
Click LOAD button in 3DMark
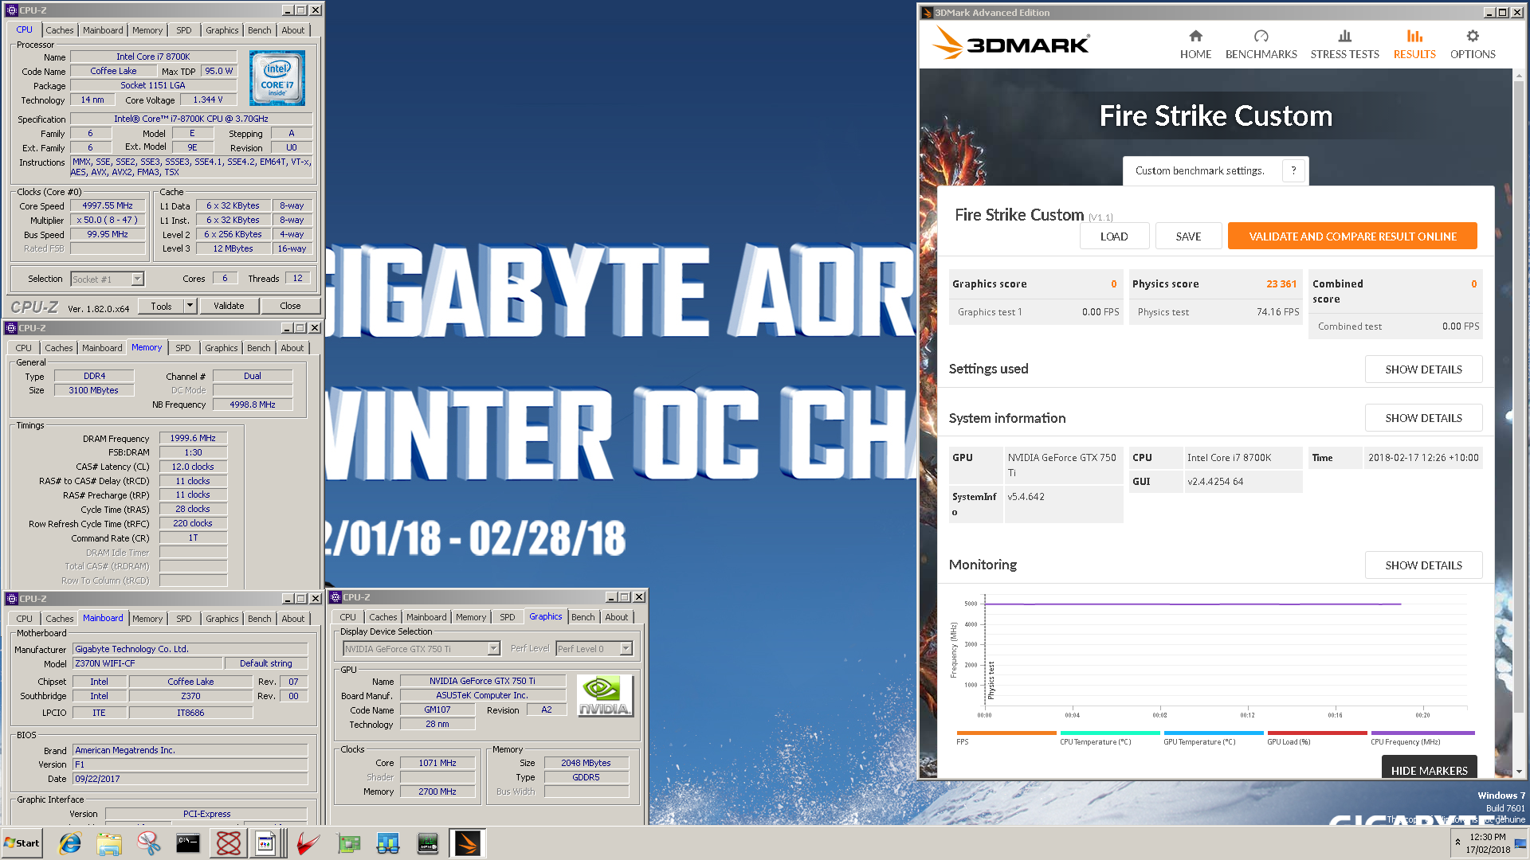click(1114, 236)
